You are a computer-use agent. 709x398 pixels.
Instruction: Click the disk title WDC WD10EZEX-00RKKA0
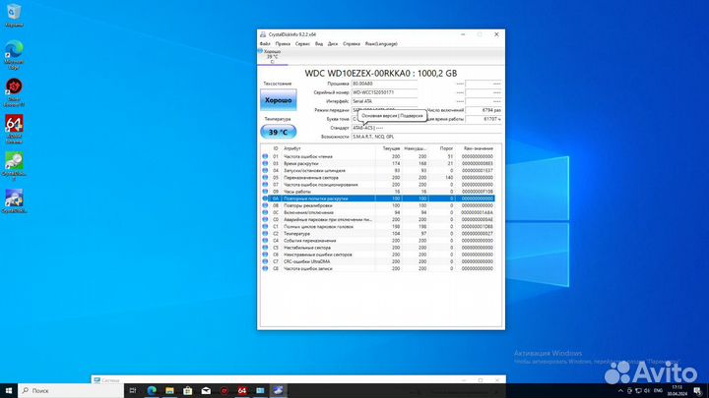click(381, 73)
